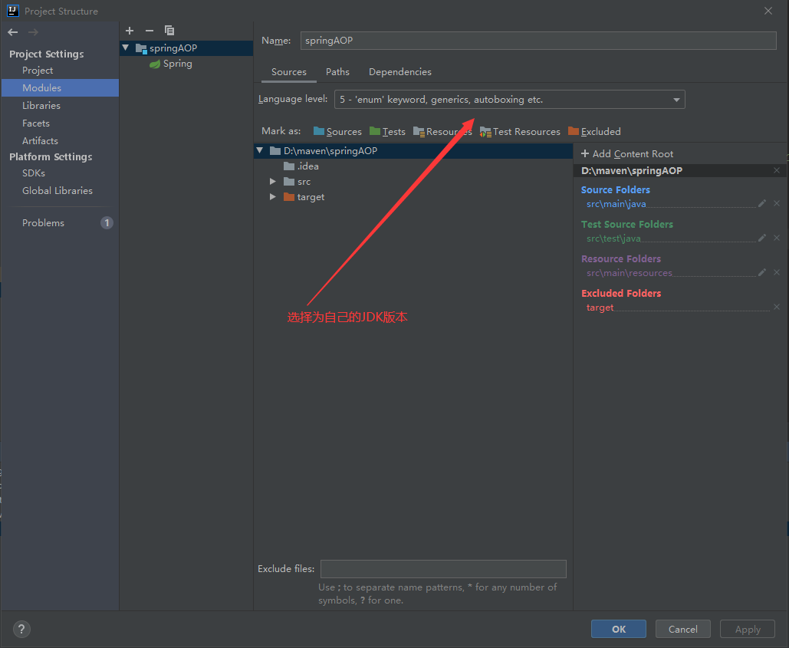Click src\main\resources folder entry
Screen dimensions: 789x648
pos(629,273)
